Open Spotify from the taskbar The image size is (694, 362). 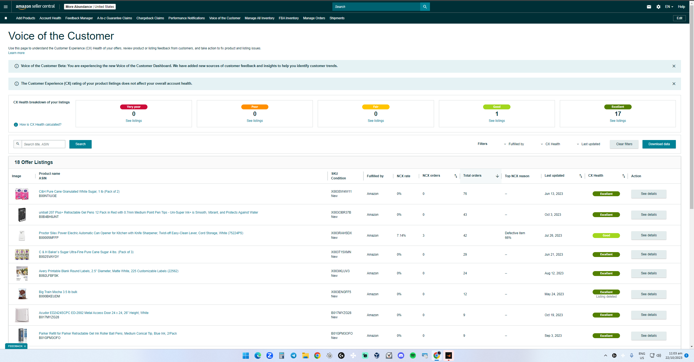coord(413,355)
